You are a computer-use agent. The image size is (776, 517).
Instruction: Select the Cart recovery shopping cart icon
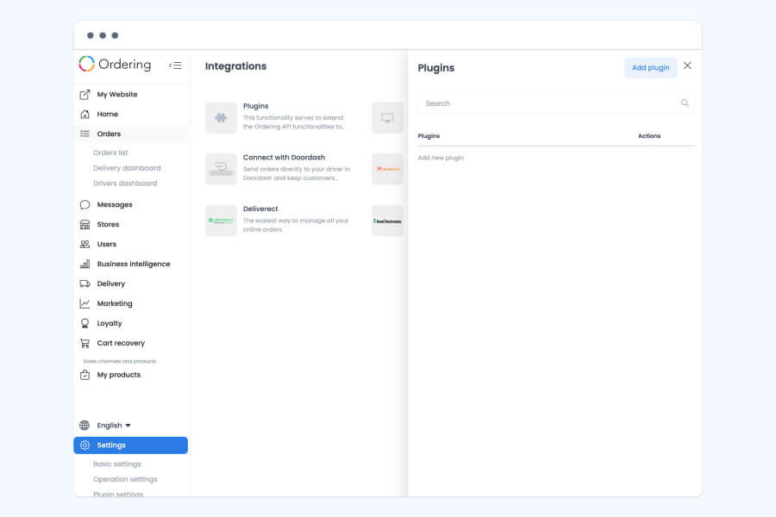point(84,343)
